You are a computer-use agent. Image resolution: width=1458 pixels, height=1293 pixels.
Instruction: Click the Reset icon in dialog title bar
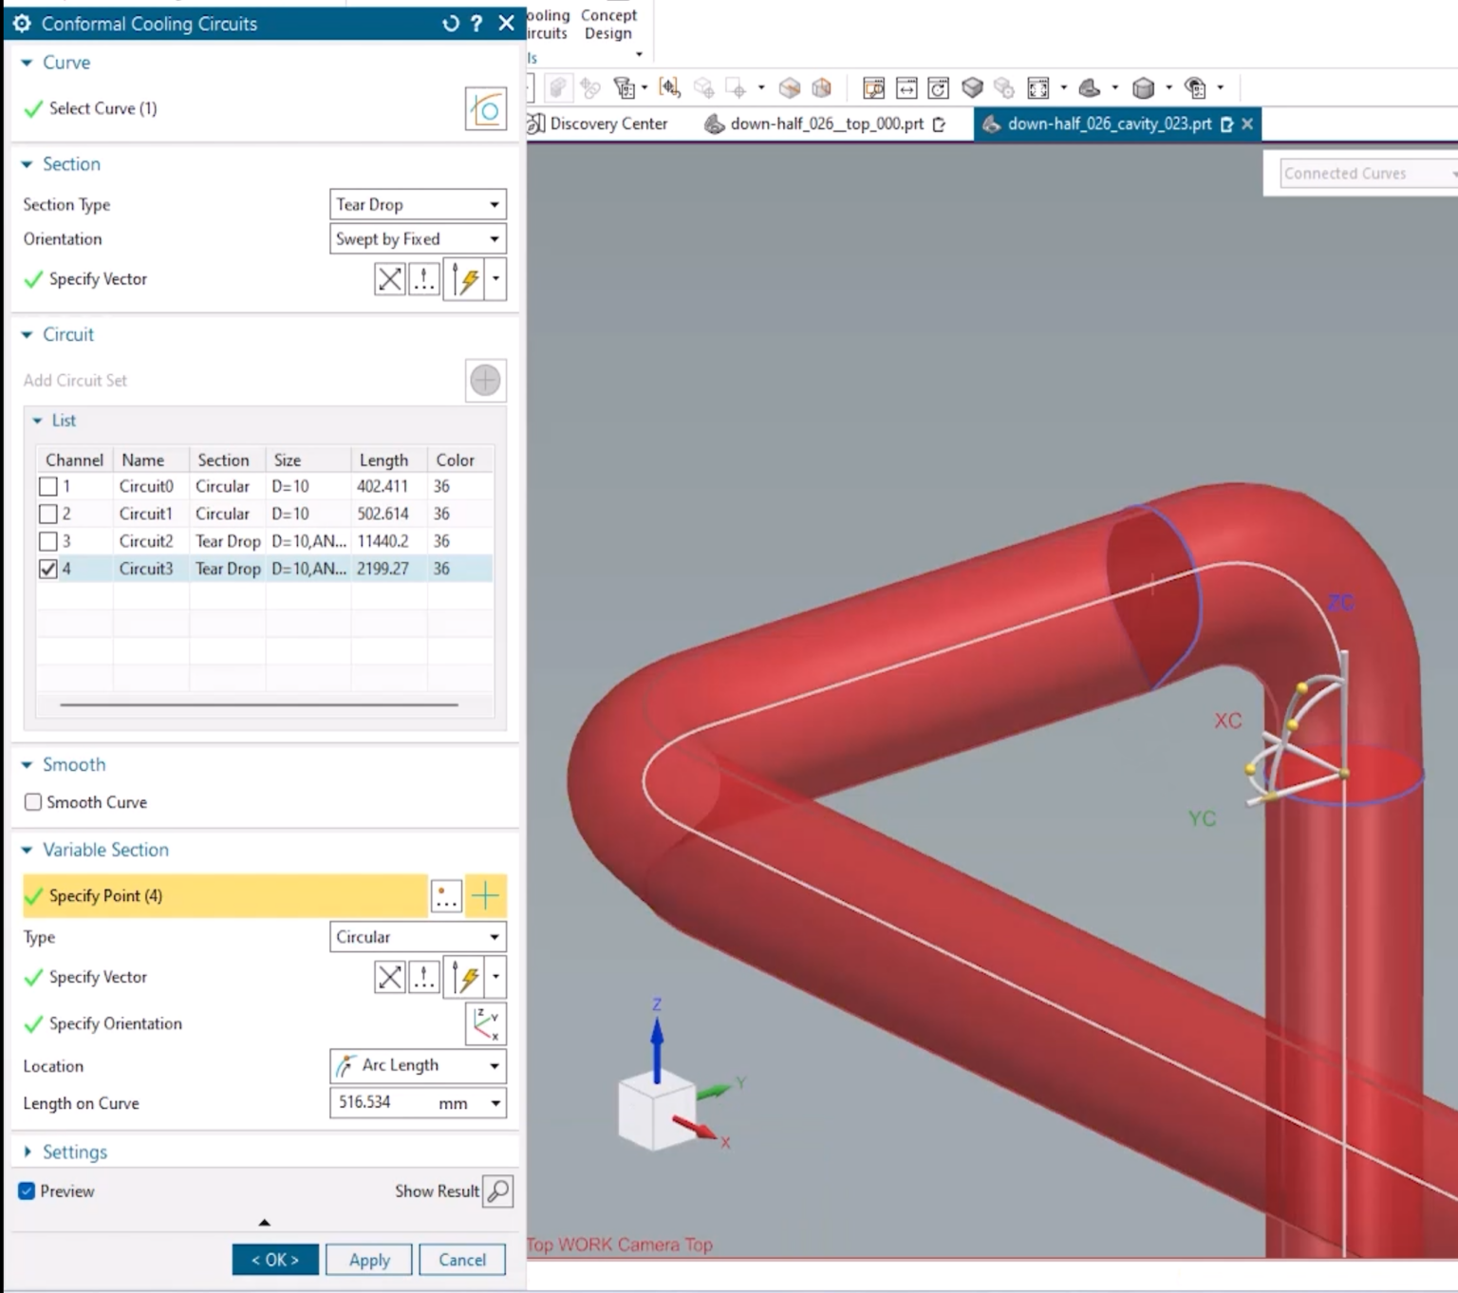(x=450, y=24)
